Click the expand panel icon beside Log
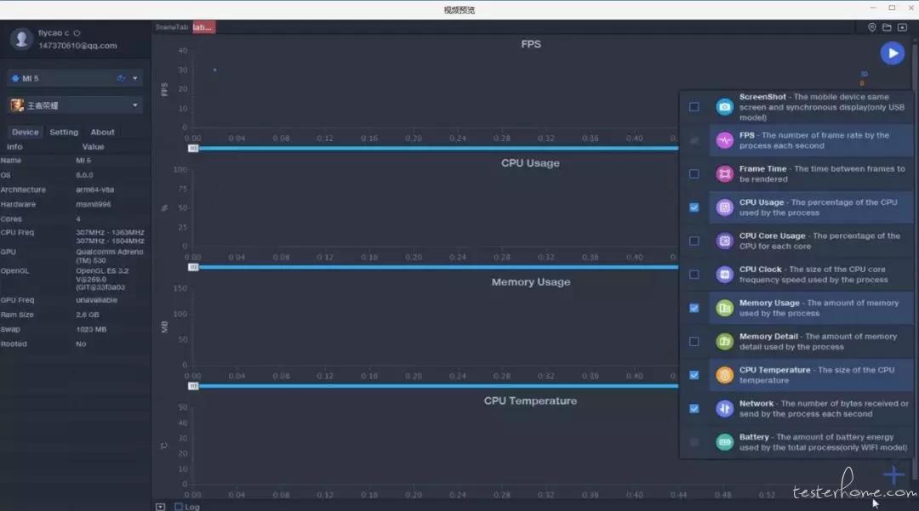 click(161, 506)
